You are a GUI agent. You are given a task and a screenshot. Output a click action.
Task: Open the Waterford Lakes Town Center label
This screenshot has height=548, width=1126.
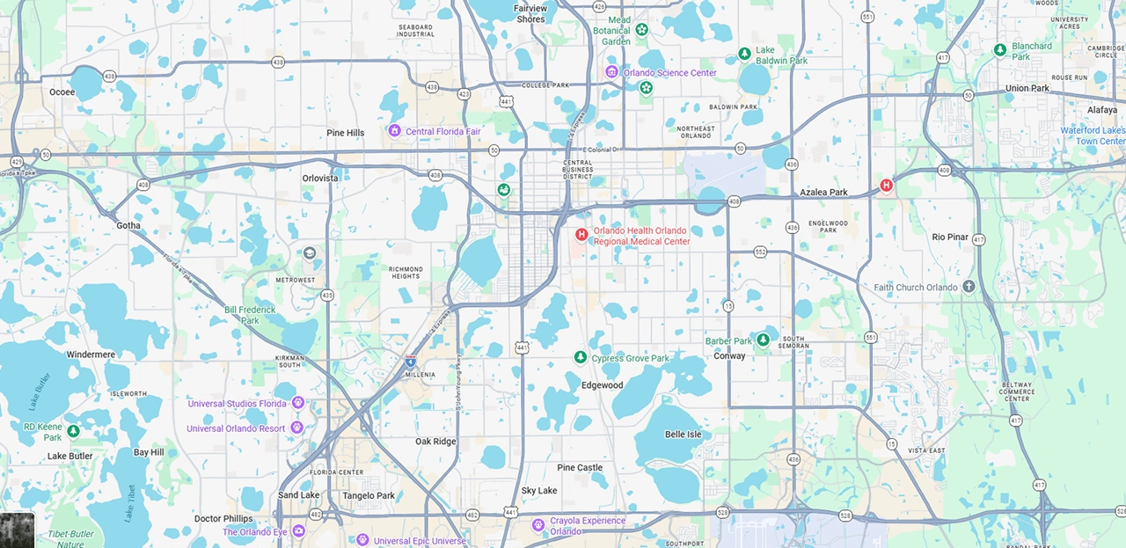coord(1093,135)
